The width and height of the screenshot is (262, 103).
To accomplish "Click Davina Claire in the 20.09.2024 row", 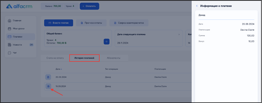I will point(160,77).
